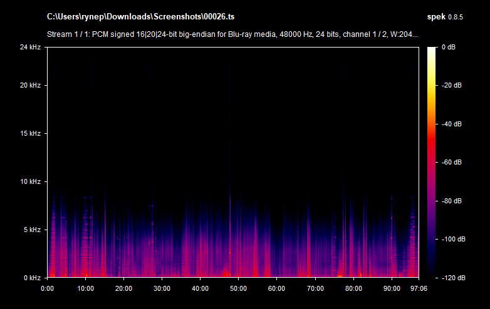Select the 20 kHz frequency axis label
This screenshot has width=490, height=309.
click(x=30, y=85)
